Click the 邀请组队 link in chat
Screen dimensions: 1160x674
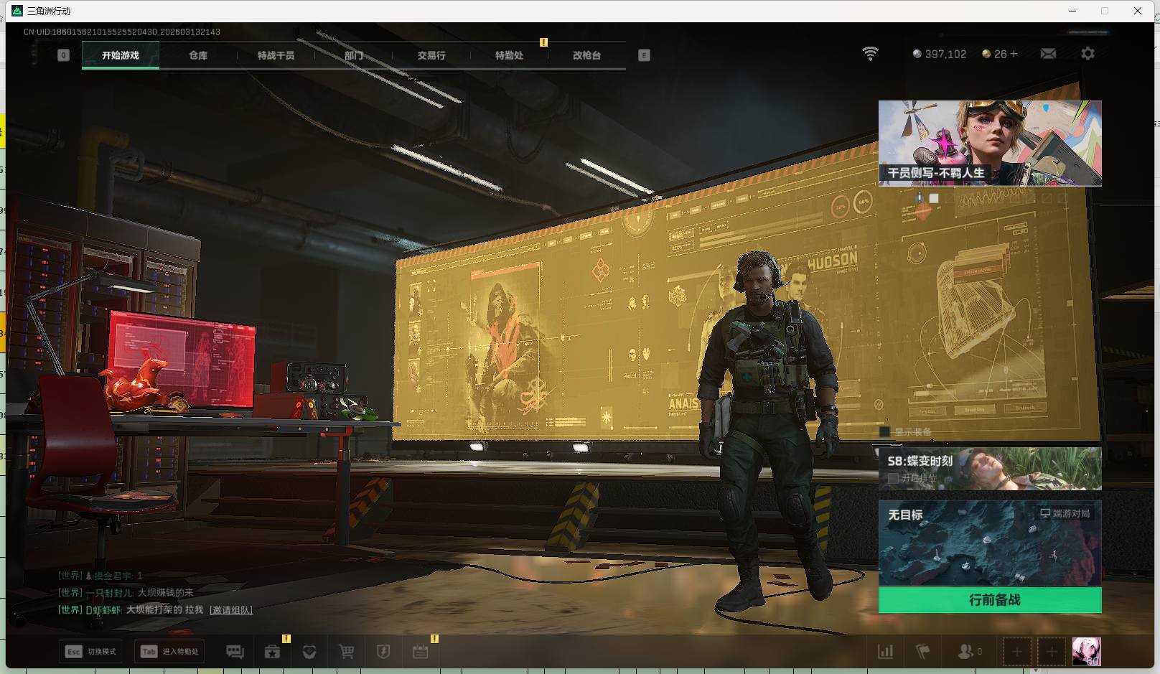point(231,610)
